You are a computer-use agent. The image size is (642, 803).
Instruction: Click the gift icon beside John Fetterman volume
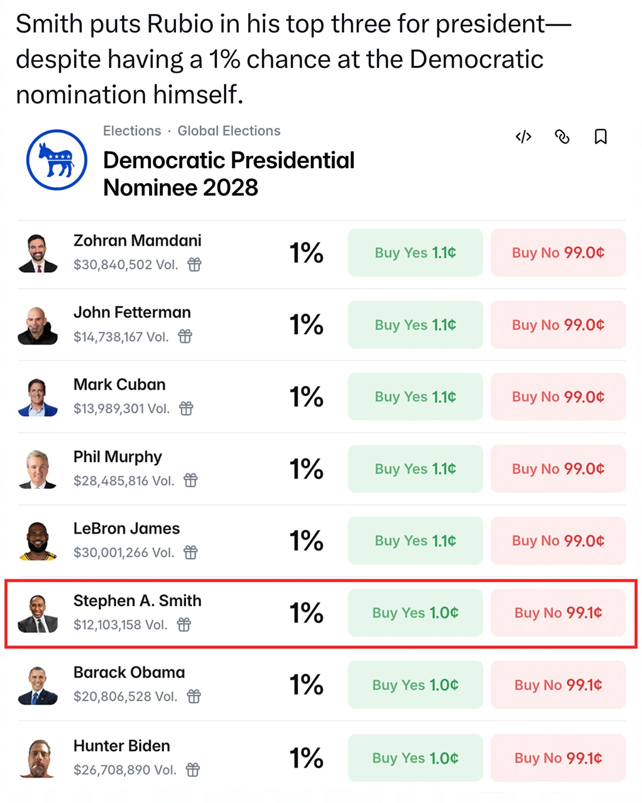click(x=185, y=337)
